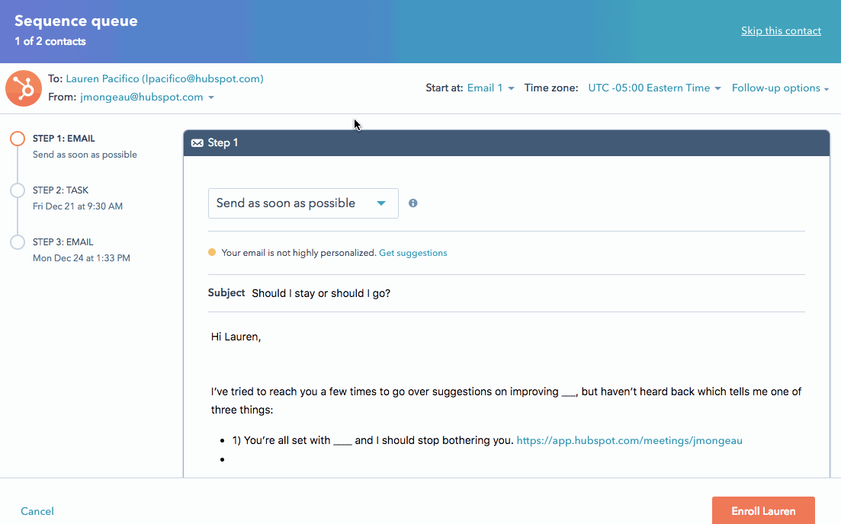The height and width of the screenshot is (524, 841).
Task: Open the From email address dropdown
Action: (147, 97)
